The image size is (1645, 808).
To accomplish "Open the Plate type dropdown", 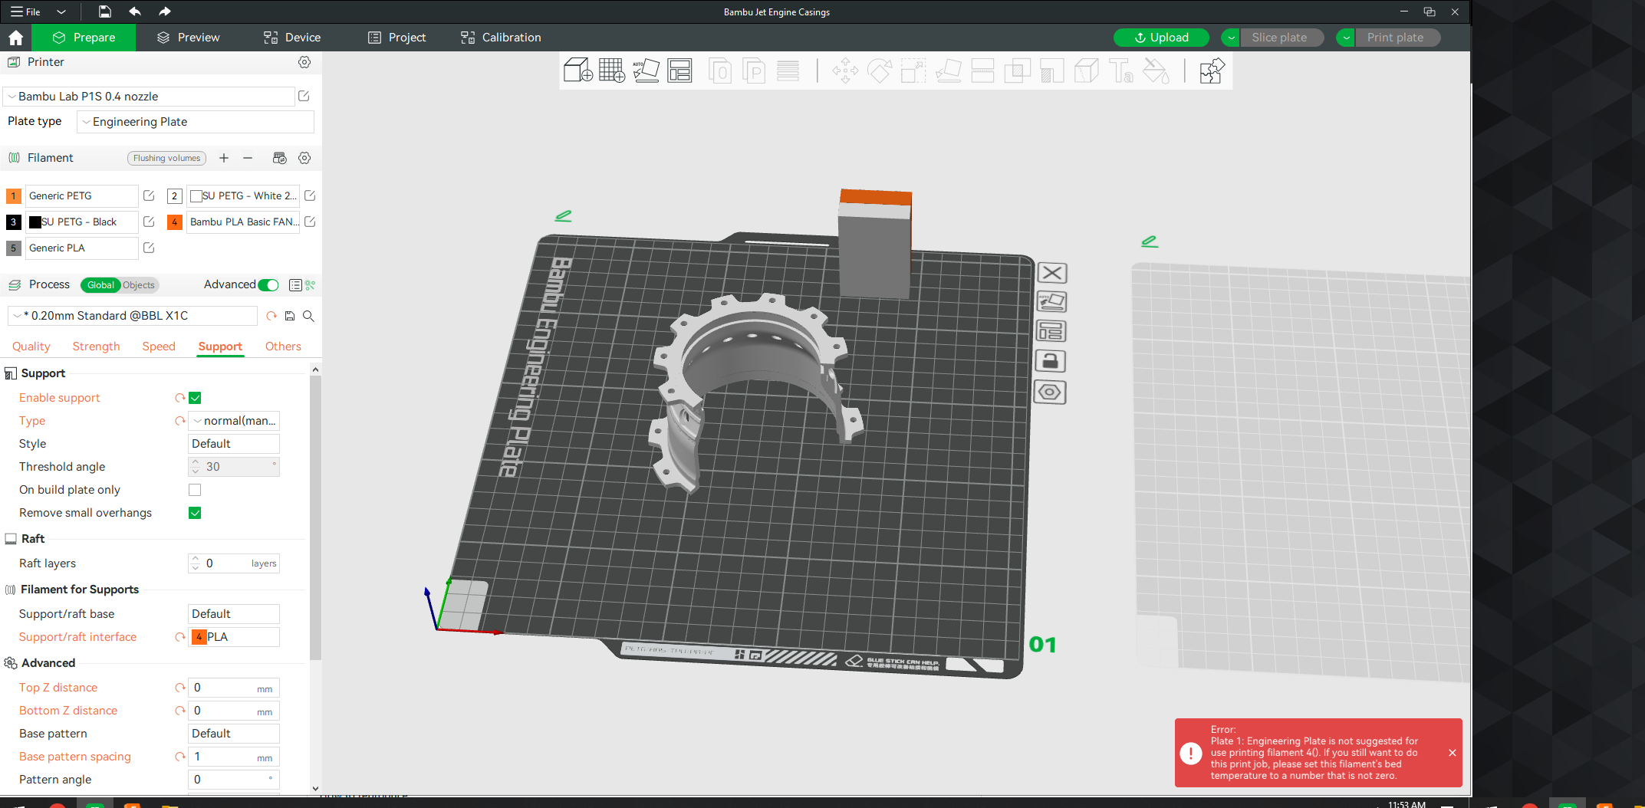I will [x=196, y=121].
